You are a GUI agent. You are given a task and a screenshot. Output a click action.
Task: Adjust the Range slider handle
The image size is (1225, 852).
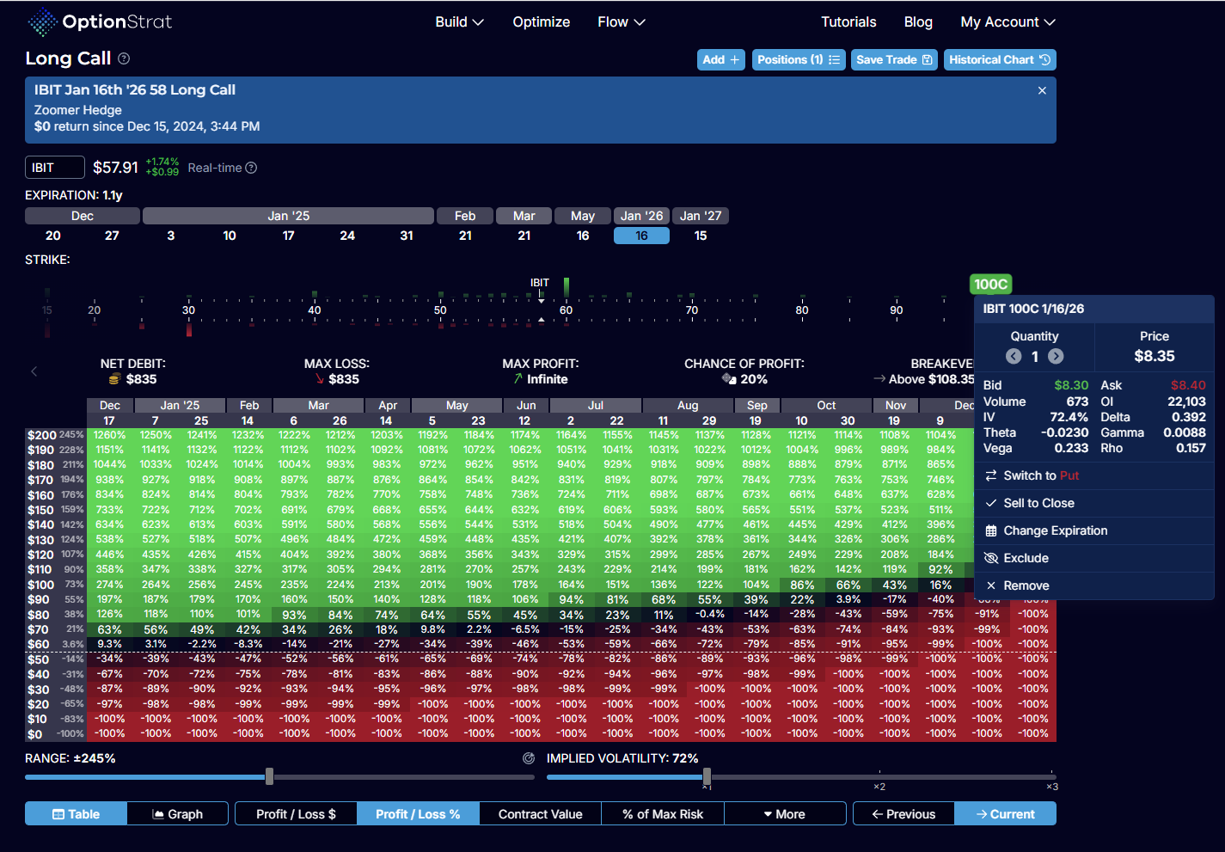(x=269, y=776)
